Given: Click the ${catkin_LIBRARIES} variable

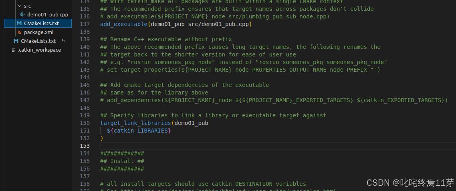Looking at the screenshot, I should pyautogui.click(x=139, y=131).
